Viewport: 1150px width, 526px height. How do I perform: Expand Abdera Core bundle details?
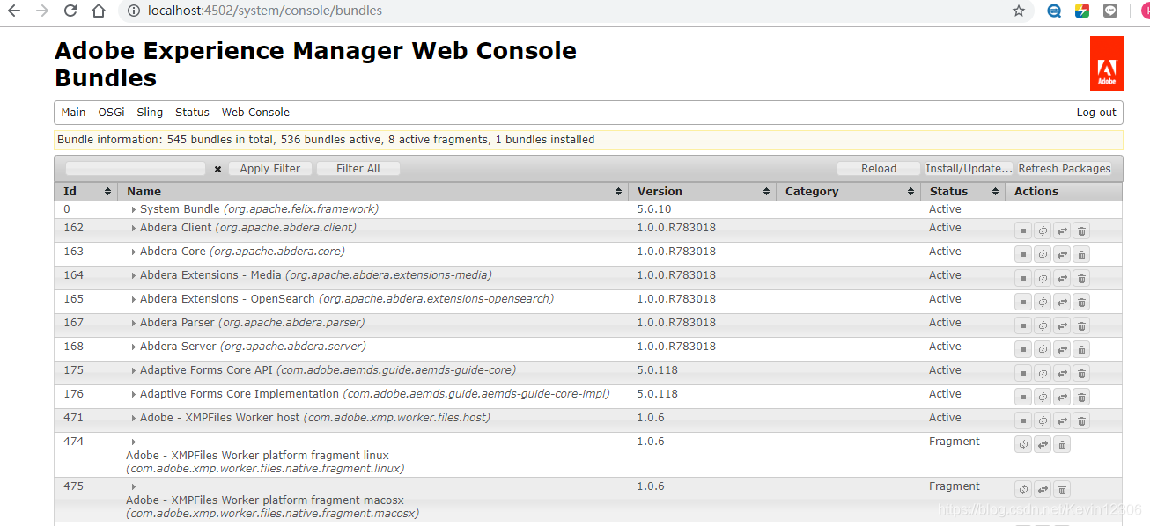click(x=133, y=252)
